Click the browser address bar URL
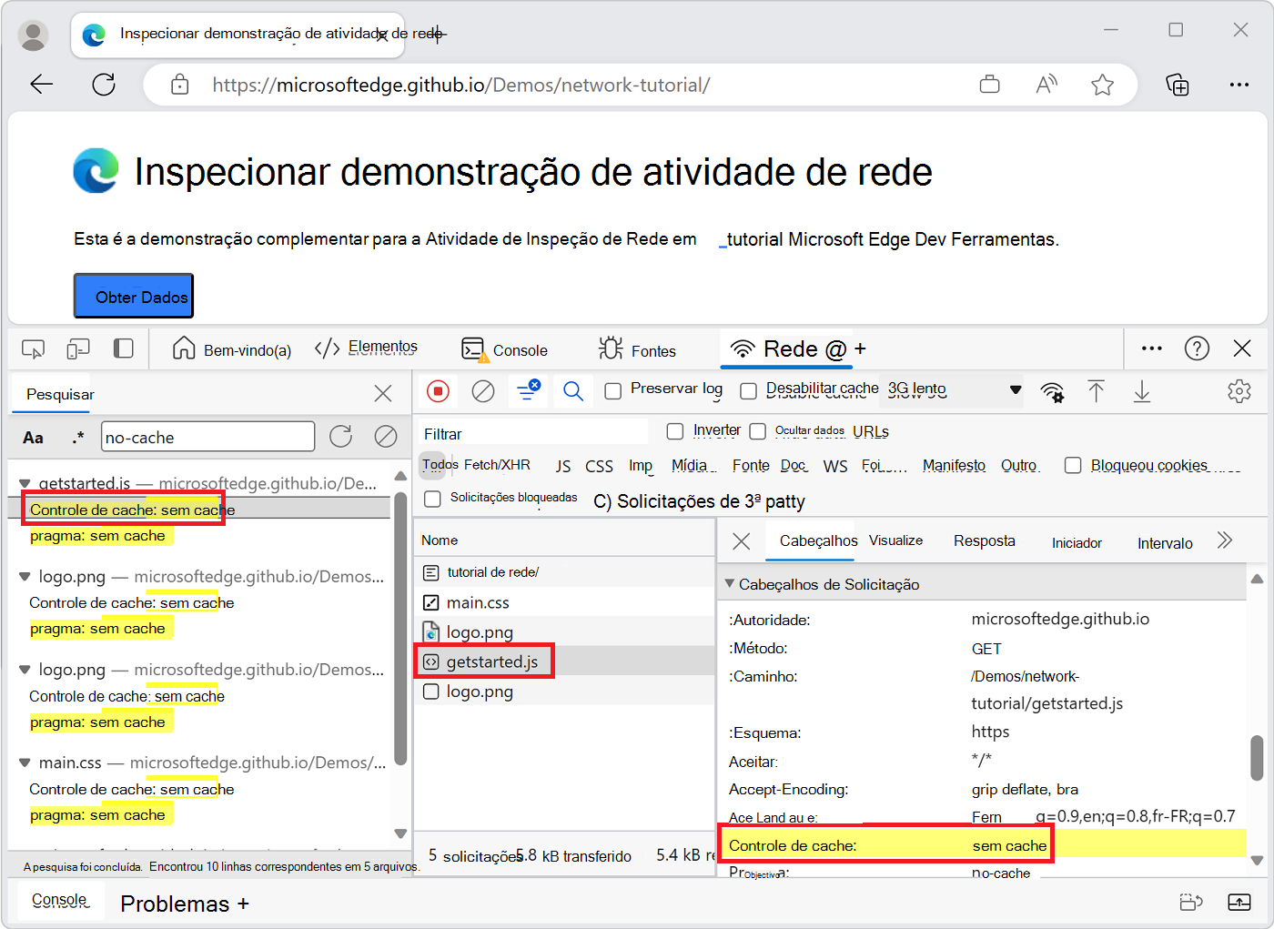 tap(460, 86)
